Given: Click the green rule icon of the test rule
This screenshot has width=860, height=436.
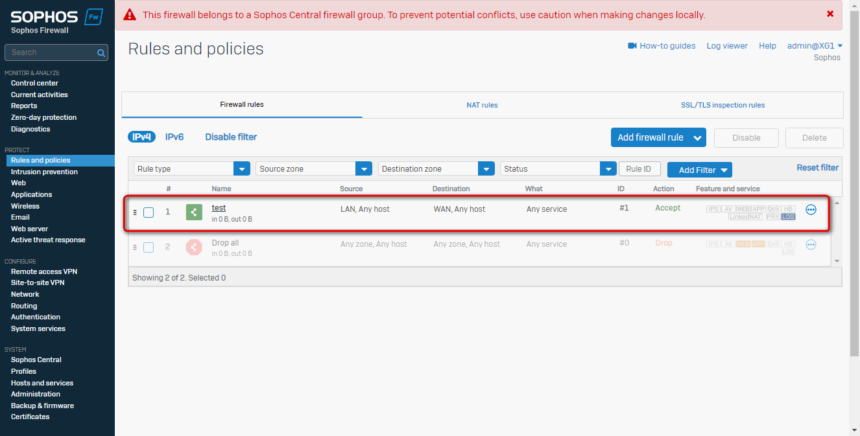Looking at the screenshot, I should point(194,212).
